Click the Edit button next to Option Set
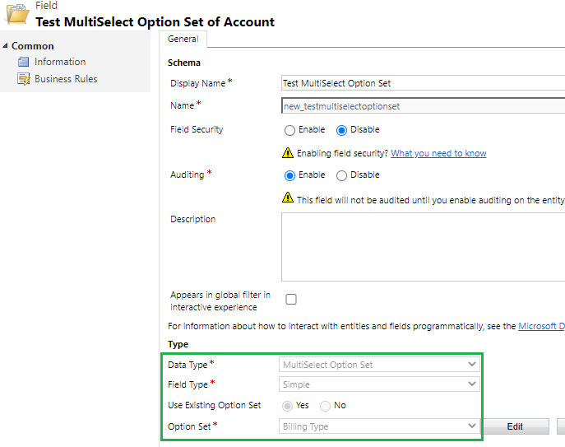This screenshot has height=447, width=565. tap(516, 426)
